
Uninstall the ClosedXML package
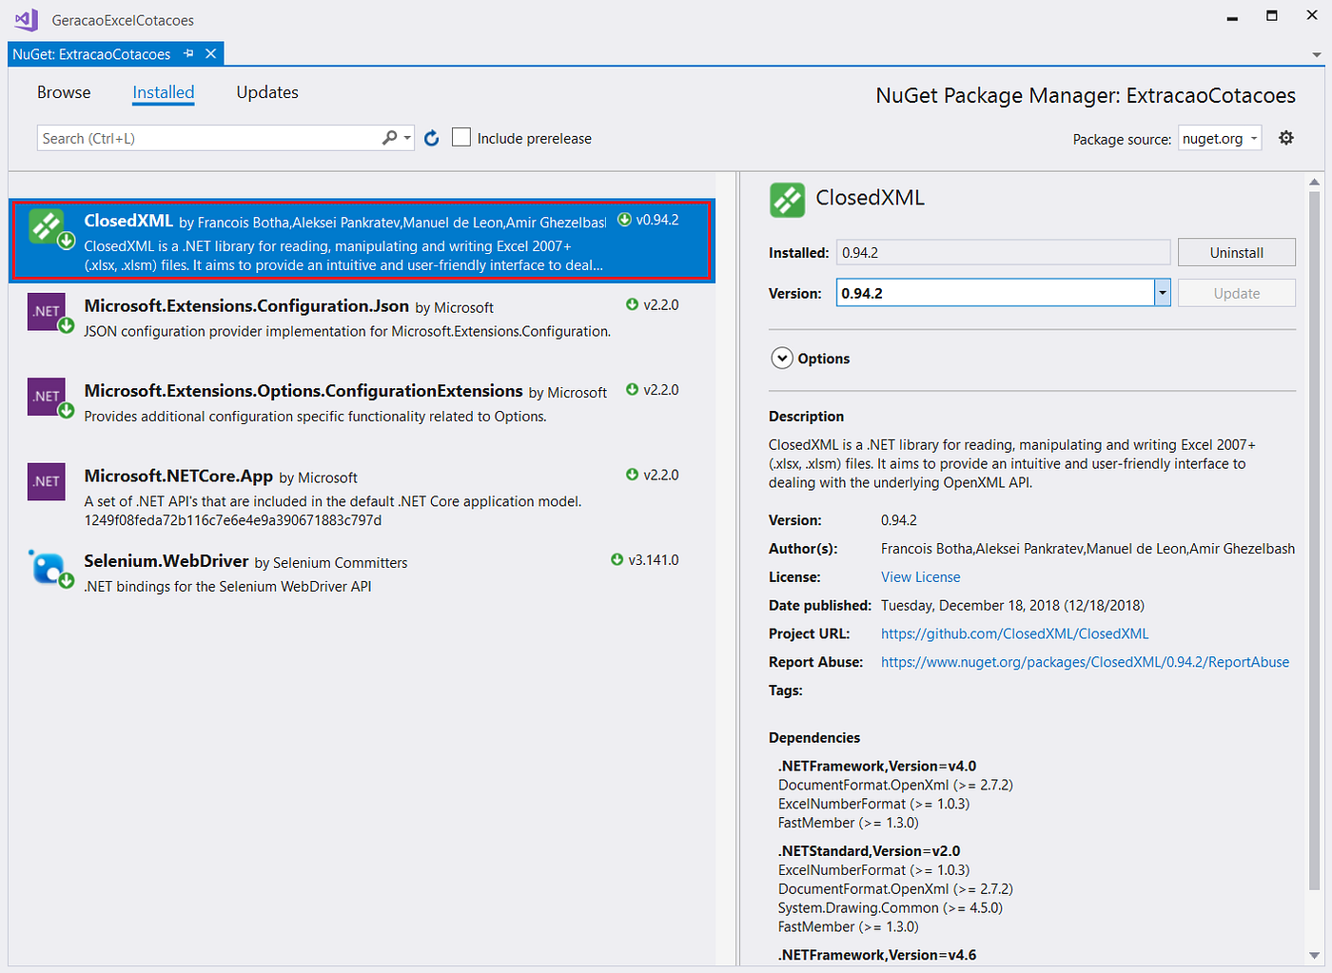tap(1236, 252)
